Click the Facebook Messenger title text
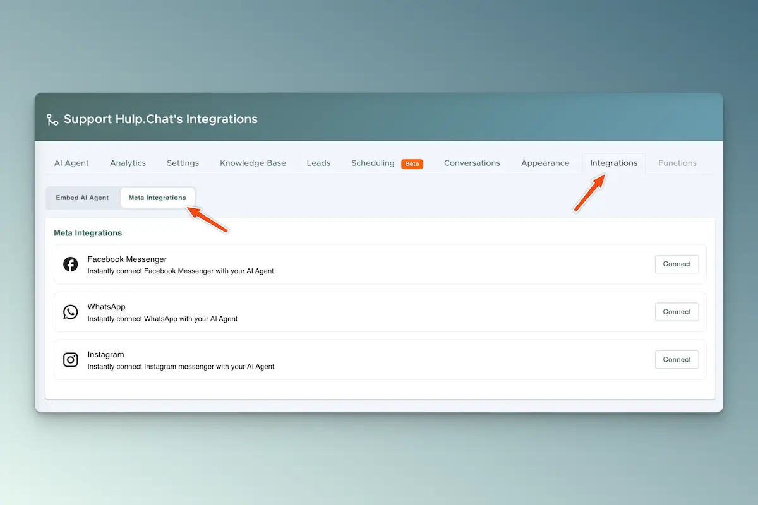Viewport: 758px width, 505px height. pos(127,259)
